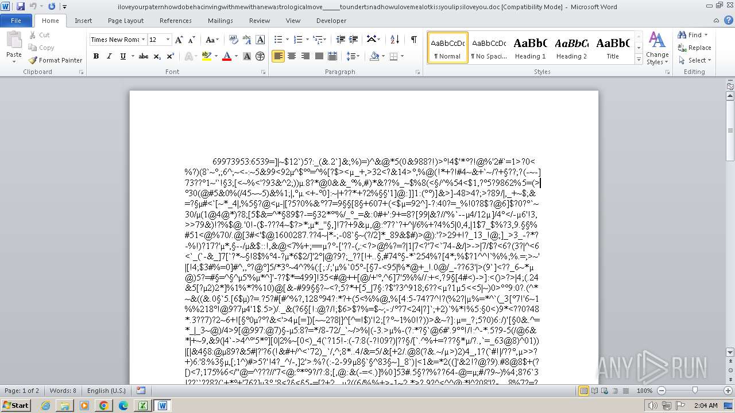The height and width of the screenshot is (413, 735).
Task: Click the Increase Indent icon
Action: [x=354, y=40]
